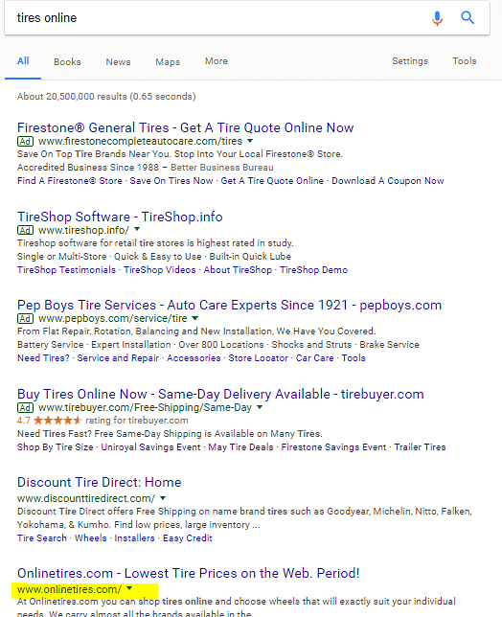502x617 pixels.
Task: Open Pep Boys Accessories sitelink
Action: [x=194, y=357]
